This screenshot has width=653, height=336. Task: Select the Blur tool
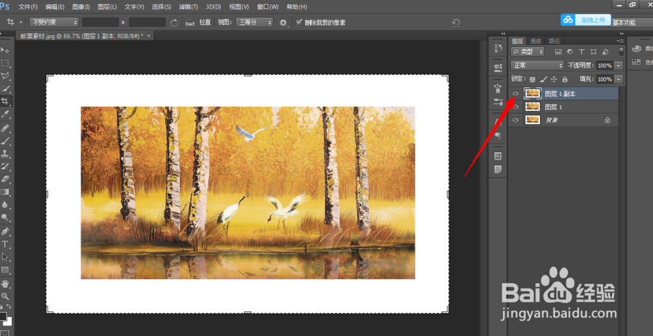pyautogui.click(x=5, y=204)
